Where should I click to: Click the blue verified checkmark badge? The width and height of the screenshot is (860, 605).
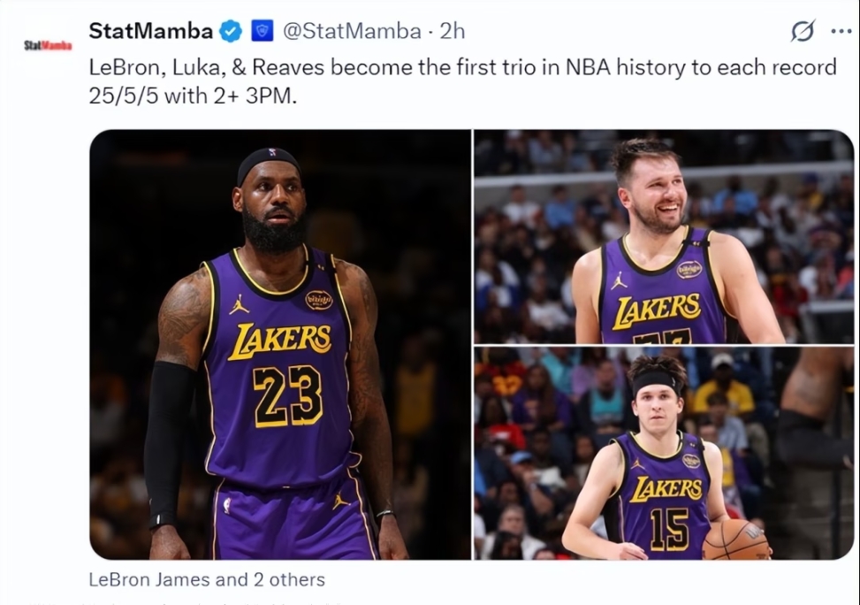point(231,32)
